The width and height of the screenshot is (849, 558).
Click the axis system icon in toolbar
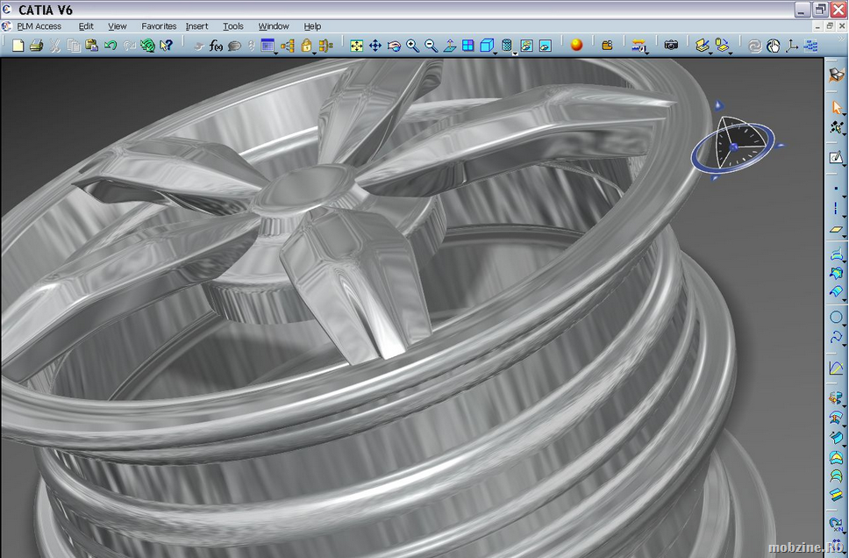pyautogui.click(x=792, y=46)
